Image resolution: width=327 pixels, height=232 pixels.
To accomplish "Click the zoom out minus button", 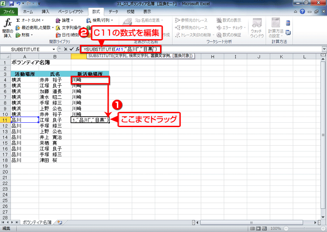I will click(x=286, y=229).
